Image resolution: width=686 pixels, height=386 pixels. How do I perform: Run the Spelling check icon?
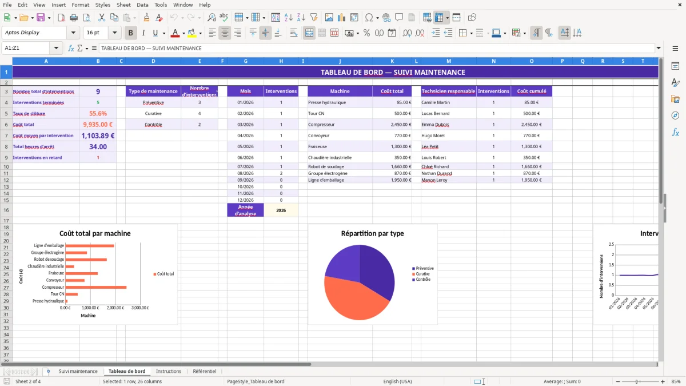pyautogui.click(x=224, y=18)
